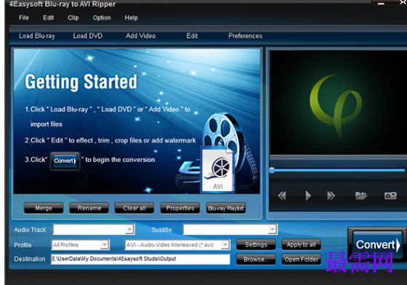Click Add Video in the toolbar

[x=141, y=36]
